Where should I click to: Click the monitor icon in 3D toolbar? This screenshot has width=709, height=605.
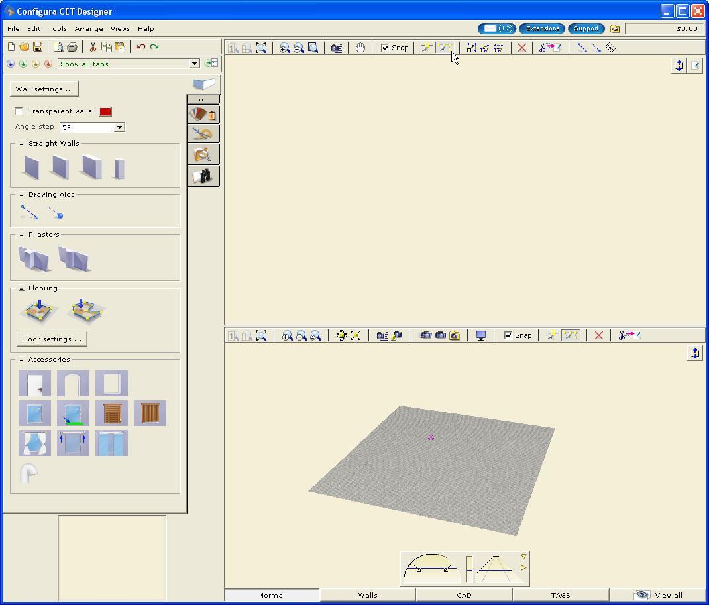click(480, 335)
